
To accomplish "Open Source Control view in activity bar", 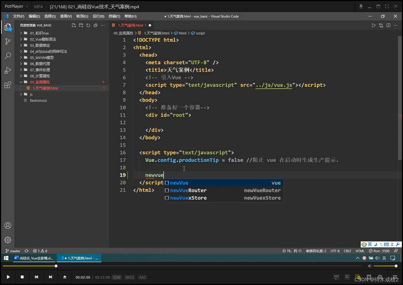I will click(8, 41).
